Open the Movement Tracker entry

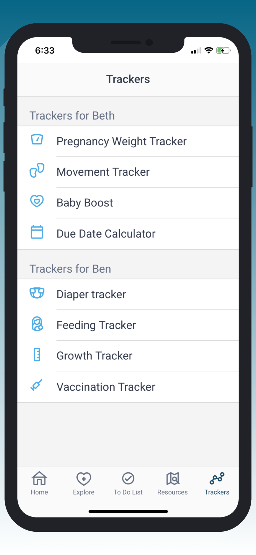pos(103,172)
